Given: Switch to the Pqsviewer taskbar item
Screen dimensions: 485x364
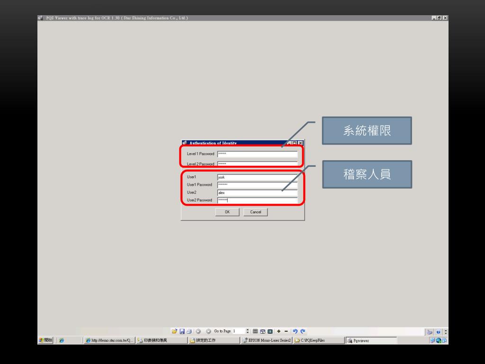Looking at the screenshot, I should [371, 340].
